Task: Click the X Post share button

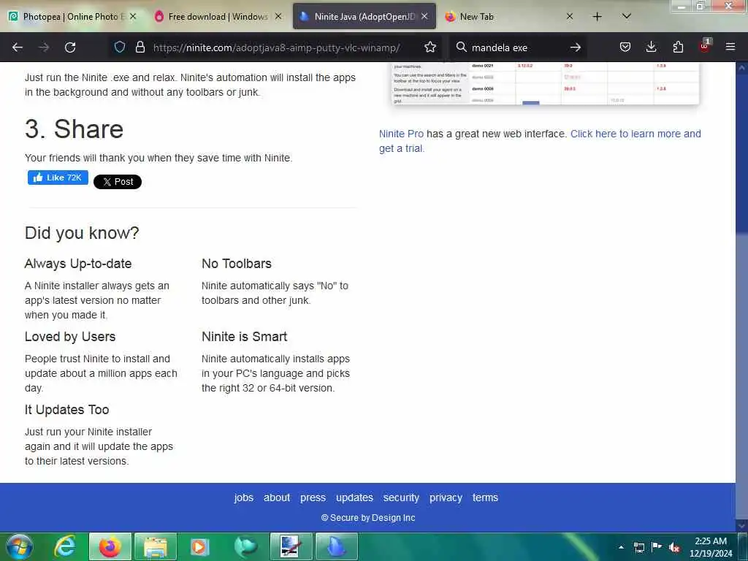Action: pyautogui.click(x=118, y=182)
